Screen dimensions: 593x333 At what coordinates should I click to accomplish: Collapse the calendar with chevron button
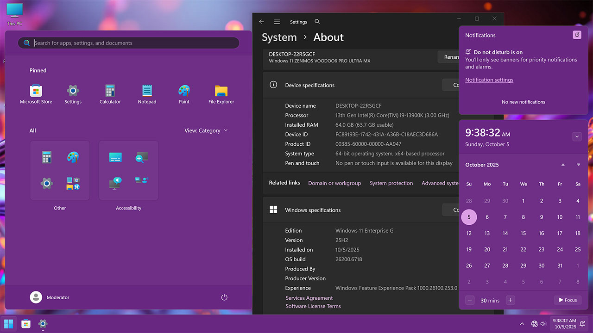coord(577,136)
